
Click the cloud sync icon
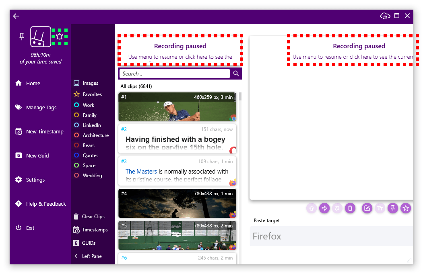pyautogui.click(x=385, y=16)
